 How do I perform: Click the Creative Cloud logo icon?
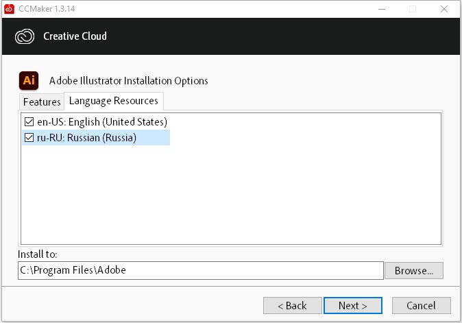25,36
